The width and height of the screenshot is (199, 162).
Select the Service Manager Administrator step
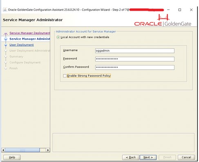coord(30,39)
